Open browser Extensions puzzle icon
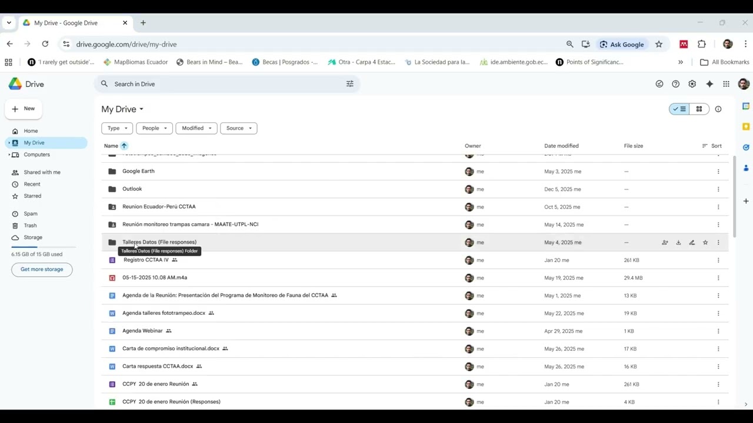This screenshot has height=423, width=753. [702, 44]
